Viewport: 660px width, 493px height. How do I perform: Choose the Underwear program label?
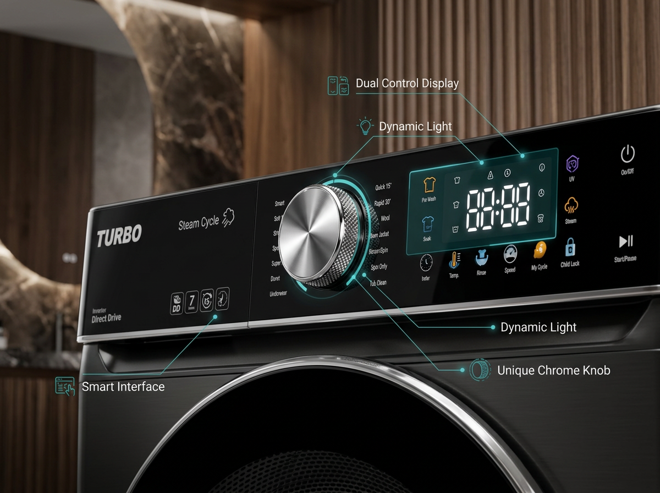click(278, 294)
